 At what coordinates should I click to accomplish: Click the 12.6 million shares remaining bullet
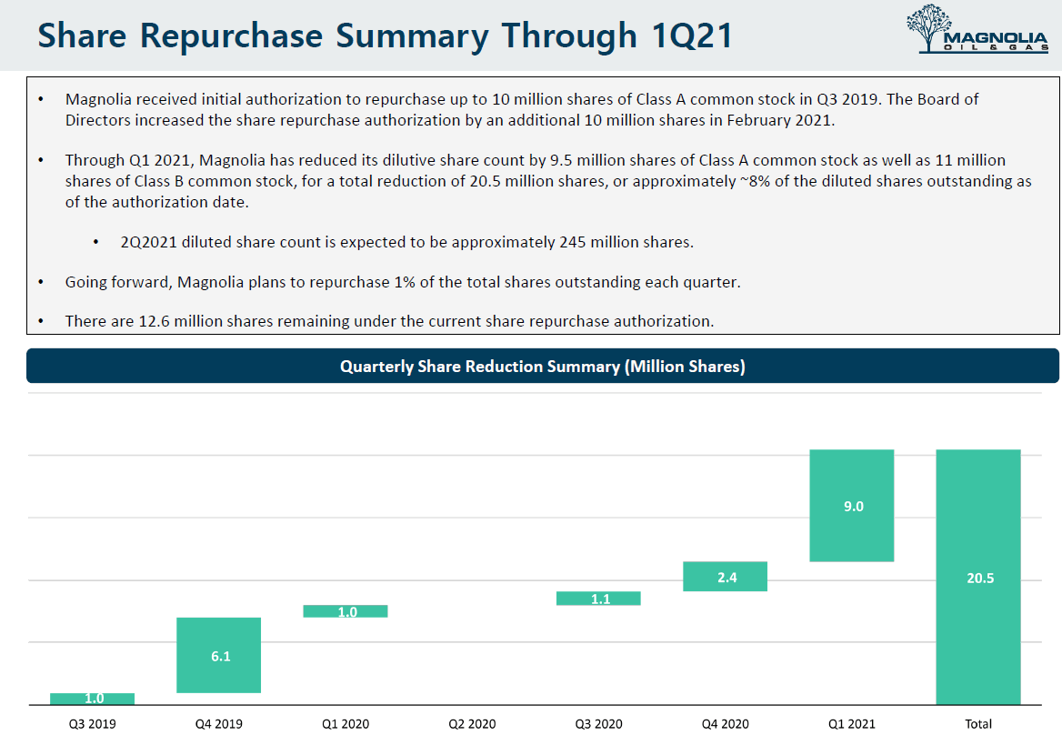coord(389,321)
